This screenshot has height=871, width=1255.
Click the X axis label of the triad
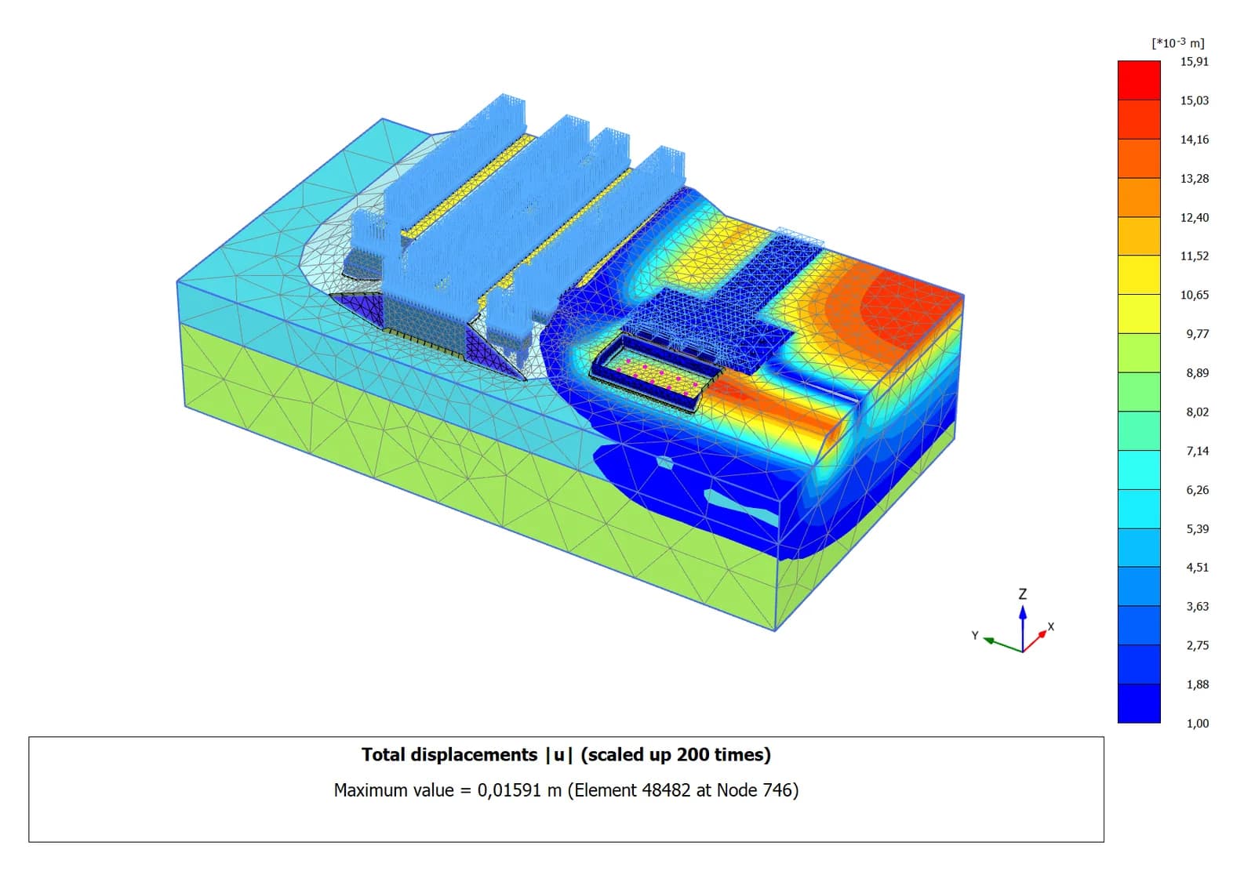point(1051,626)
